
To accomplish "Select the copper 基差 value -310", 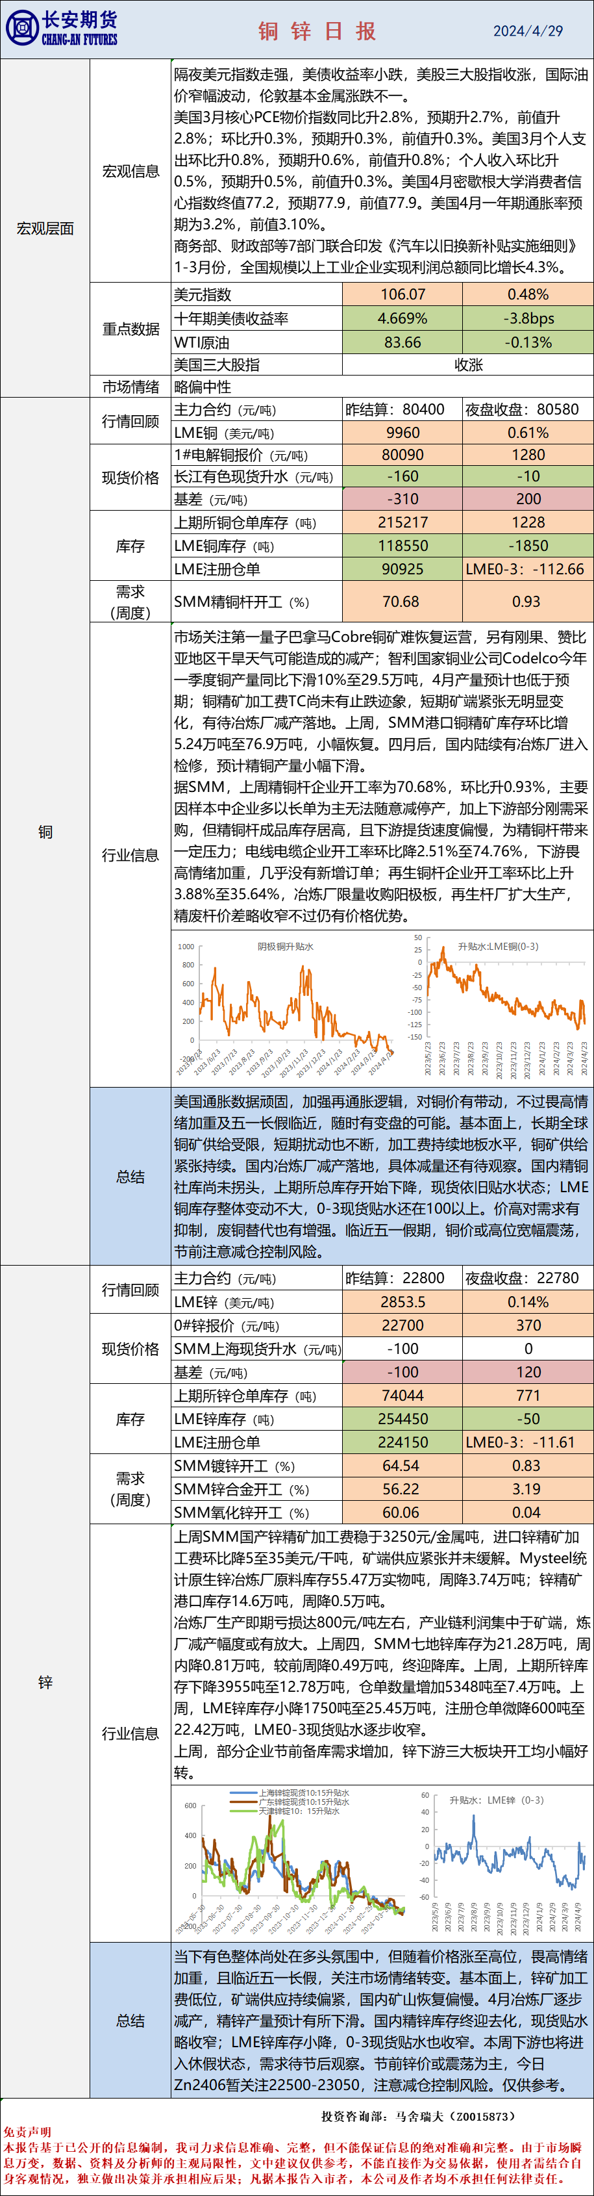I will (402, 499).
